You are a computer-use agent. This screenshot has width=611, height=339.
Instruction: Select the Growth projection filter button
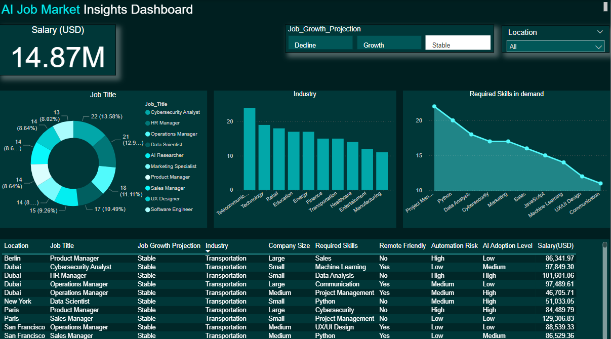(x=389, y=43)
